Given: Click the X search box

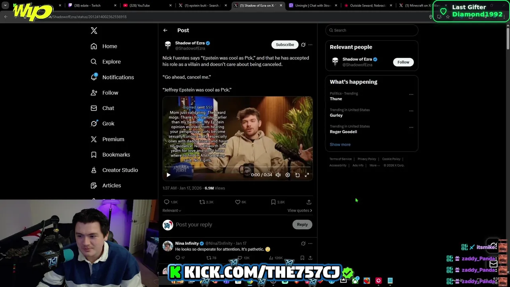Looking at the screenshot, I should (x=372, y=30).
